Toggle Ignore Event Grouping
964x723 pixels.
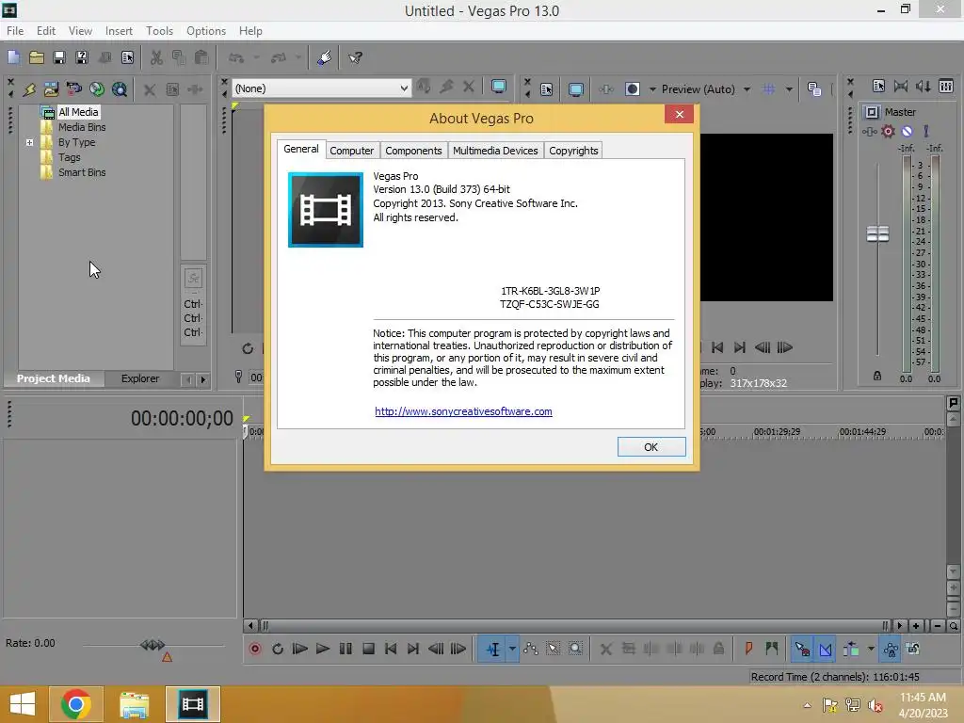tap(913, 649)
